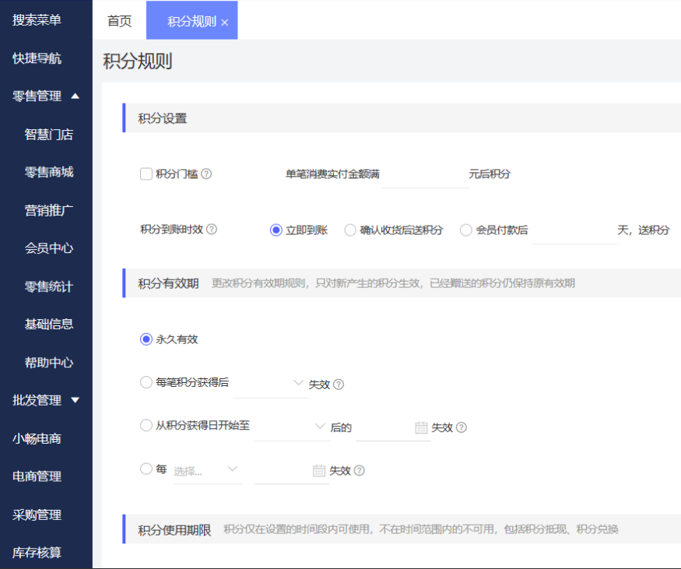This screenshot has width=681, height=569.
Task: Focus the 单笔消费实付金额满 amount field
Action: coord(425,174)
